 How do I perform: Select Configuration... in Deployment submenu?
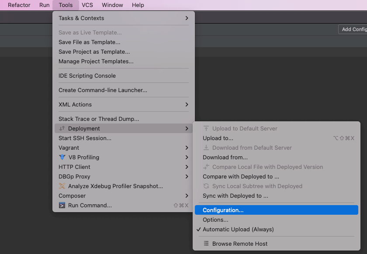pyautogui.click(x=223, y=210)
